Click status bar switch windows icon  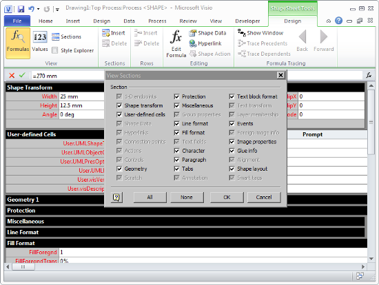360,276
